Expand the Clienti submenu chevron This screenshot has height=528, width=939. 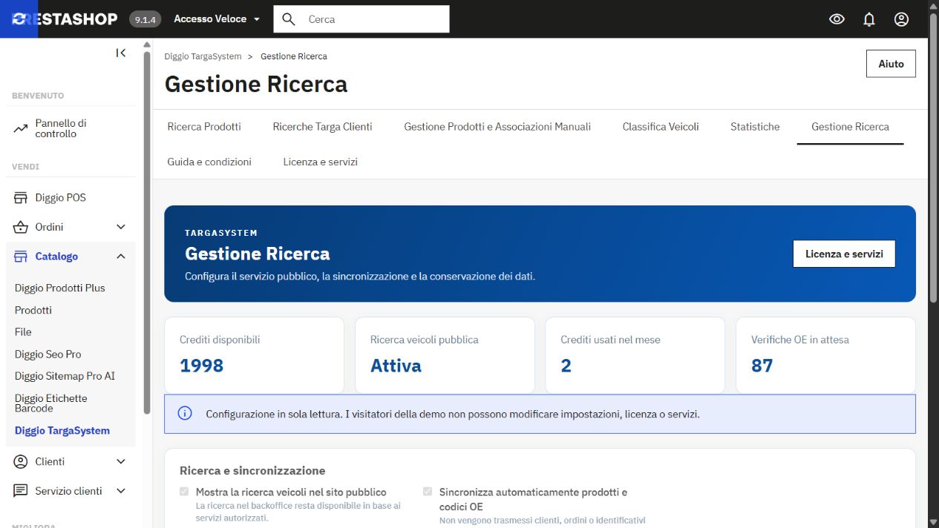tap(121, 461)
